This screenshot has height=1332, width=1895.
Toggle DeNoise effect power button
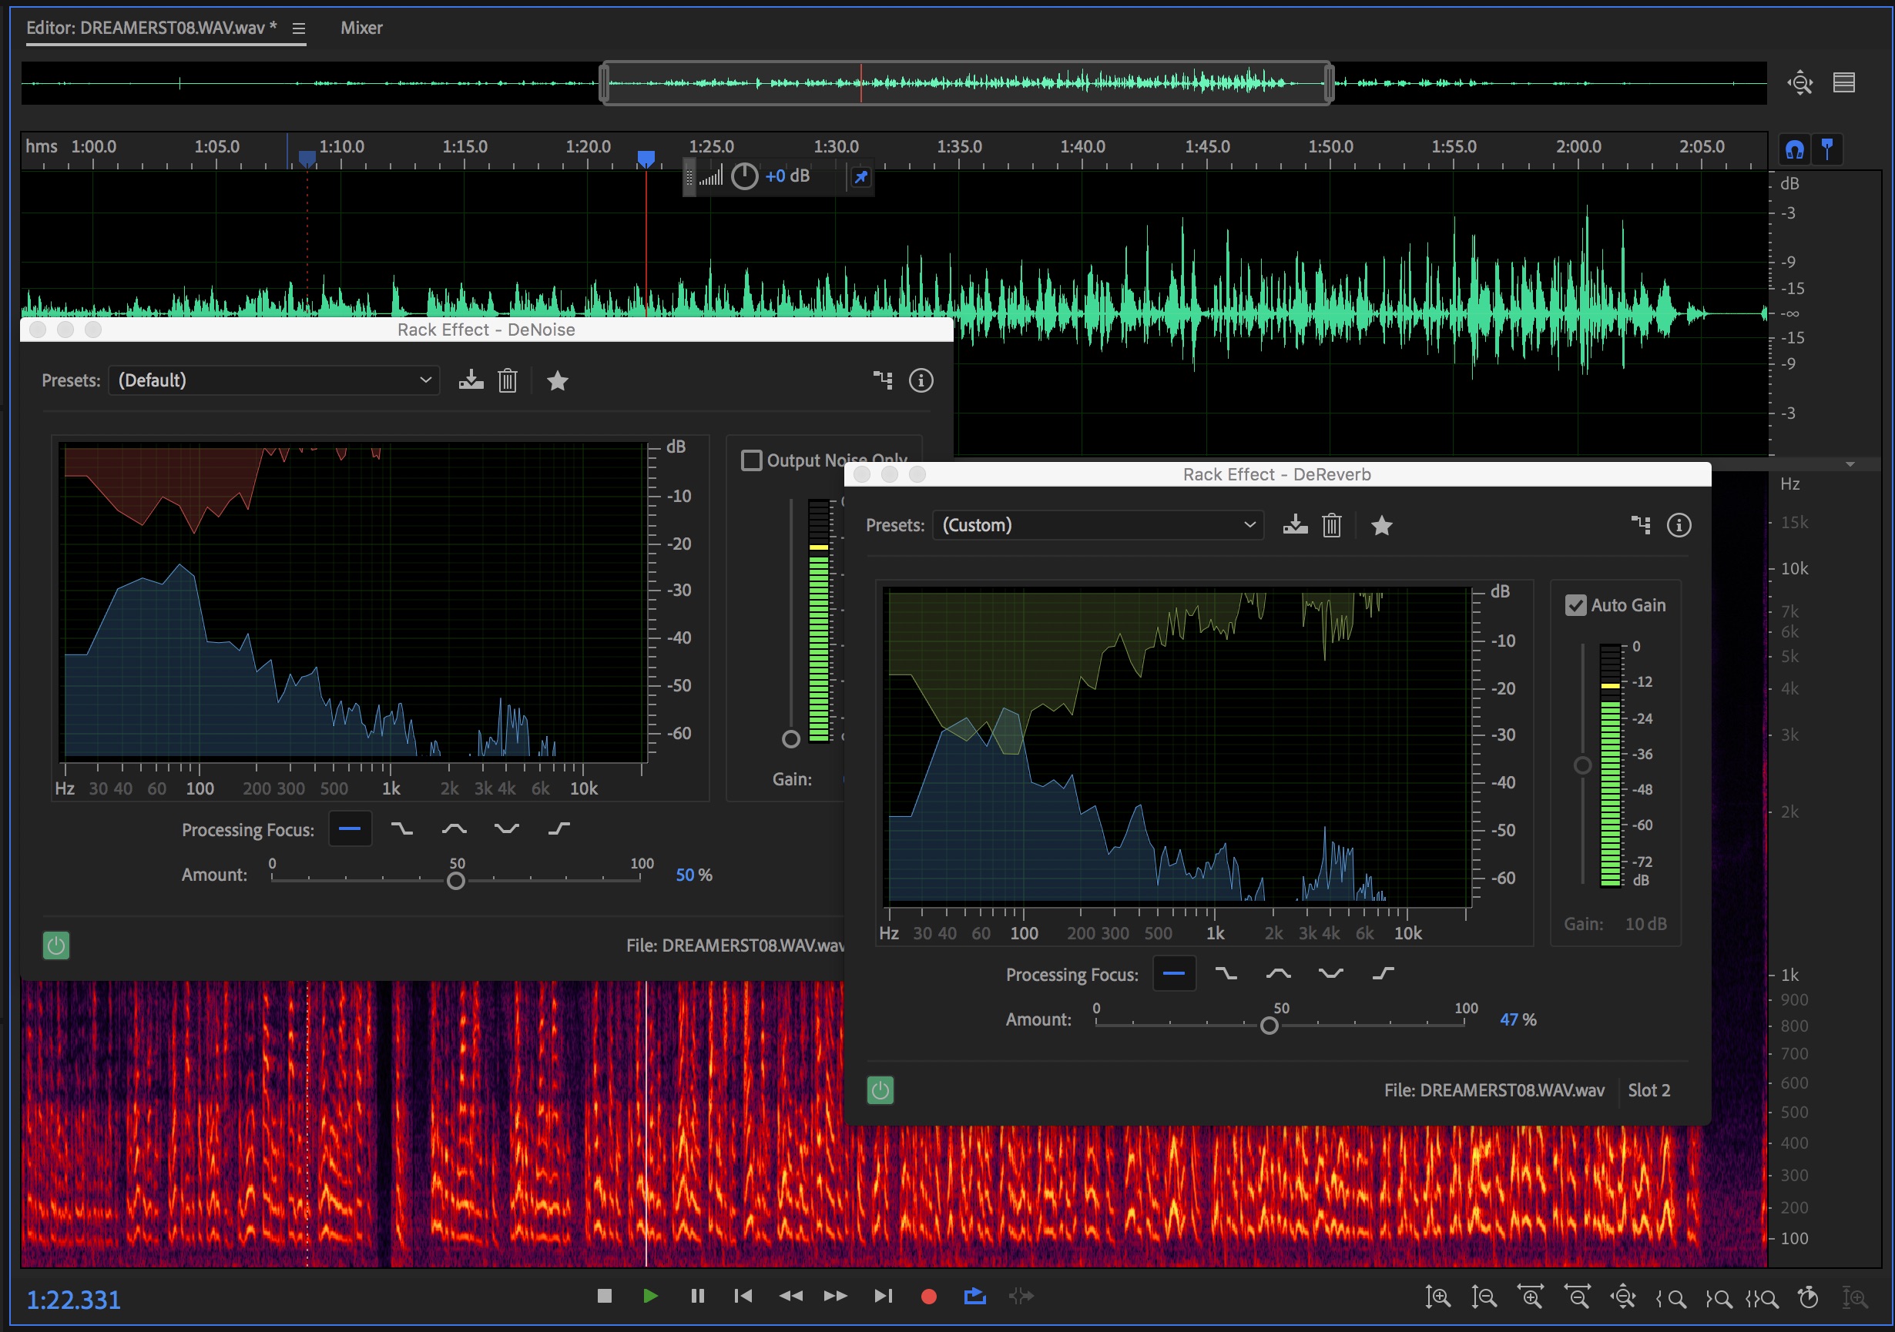[56, 945]
